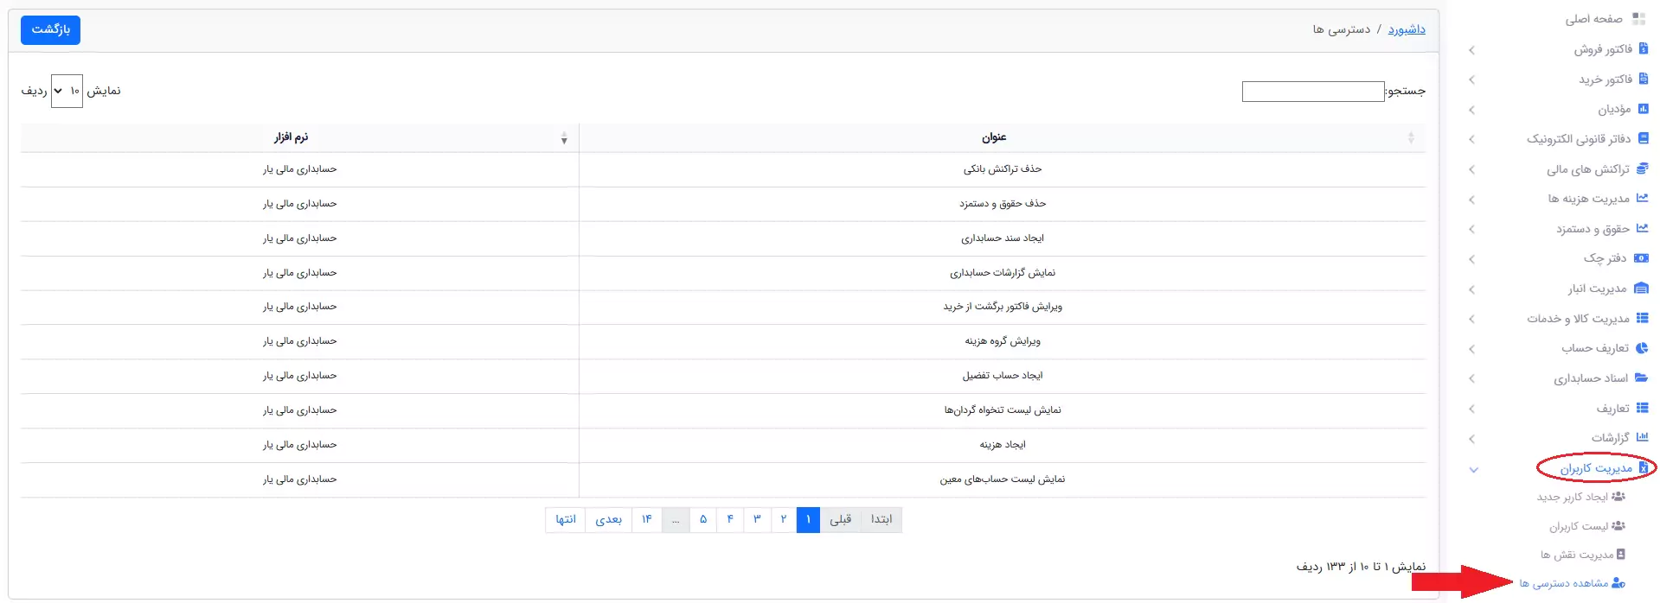Open مدیریت کالا و خدمات menu item
The image size is (1660, 603).
click(1578, 319)
